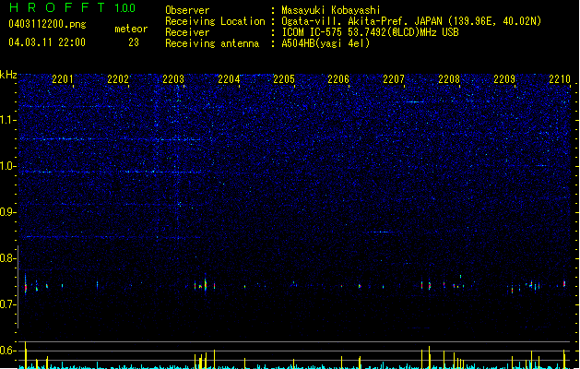
Task: Click the observer name Masayuki Kobayashi
Action: [x=331, y=10]
